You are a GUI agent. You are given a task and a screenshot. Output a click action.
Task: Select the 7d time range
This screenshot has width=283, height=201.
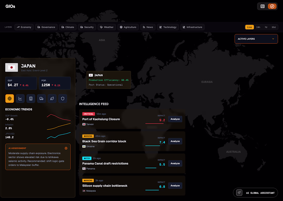(266, 27)
